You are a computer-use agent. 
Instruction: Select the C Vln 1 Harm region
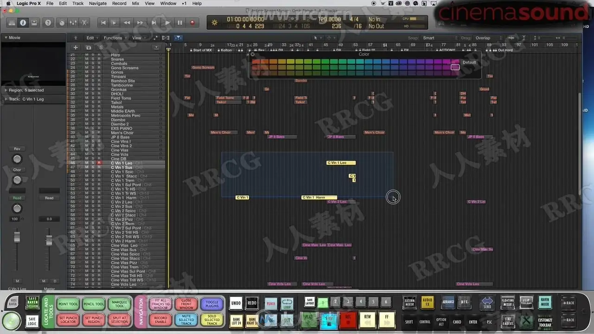[319, 198]
